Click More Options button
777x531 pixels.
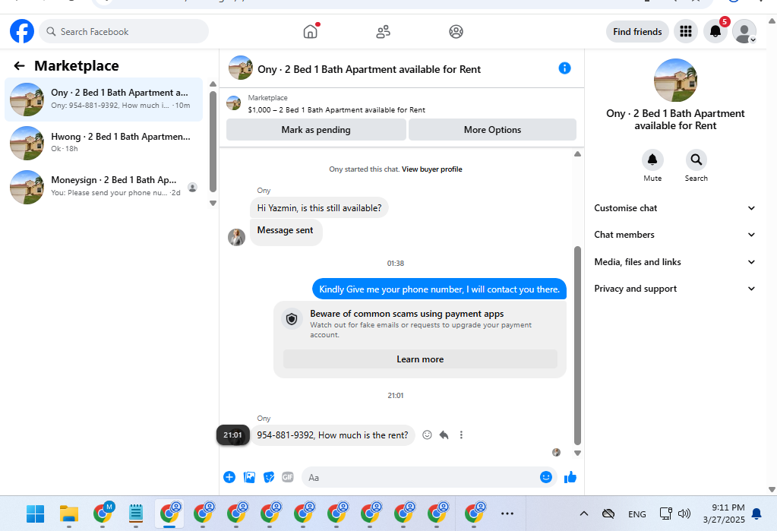point(493,130)
